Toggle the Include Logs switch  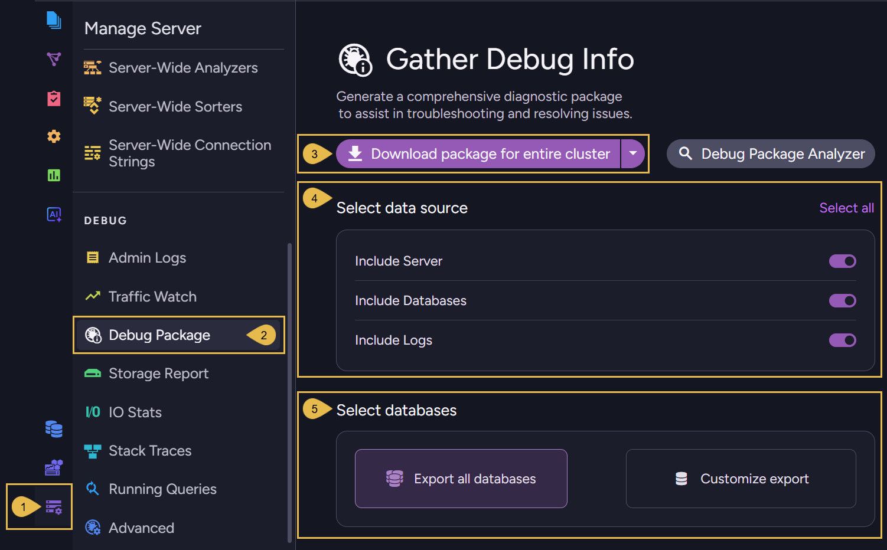point(843,340)
